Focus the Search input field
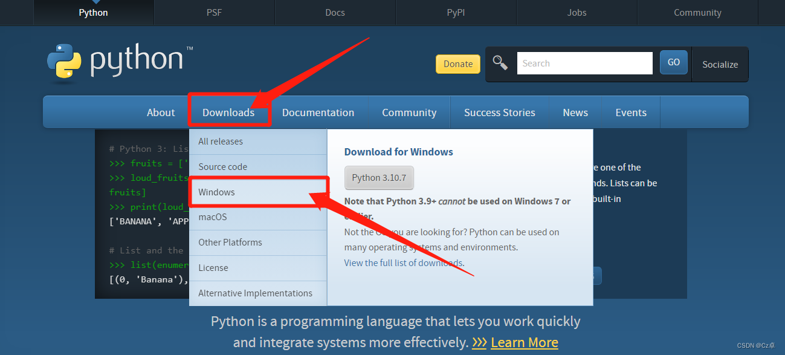Image resolution: width=785 pixels, height=355 pixels. [x=584, y=64]
